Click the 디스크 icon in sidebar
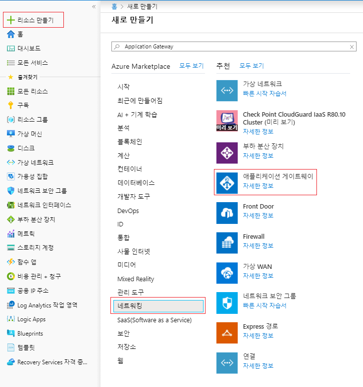 pos(10,148)
